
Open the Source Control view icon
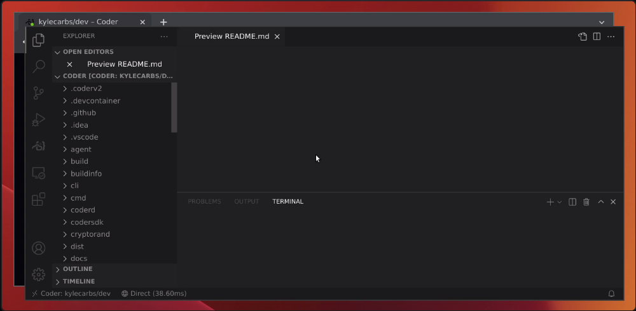(x=39, y=93)
